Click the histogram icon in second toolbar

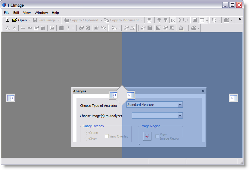click(x=52, y=28)
